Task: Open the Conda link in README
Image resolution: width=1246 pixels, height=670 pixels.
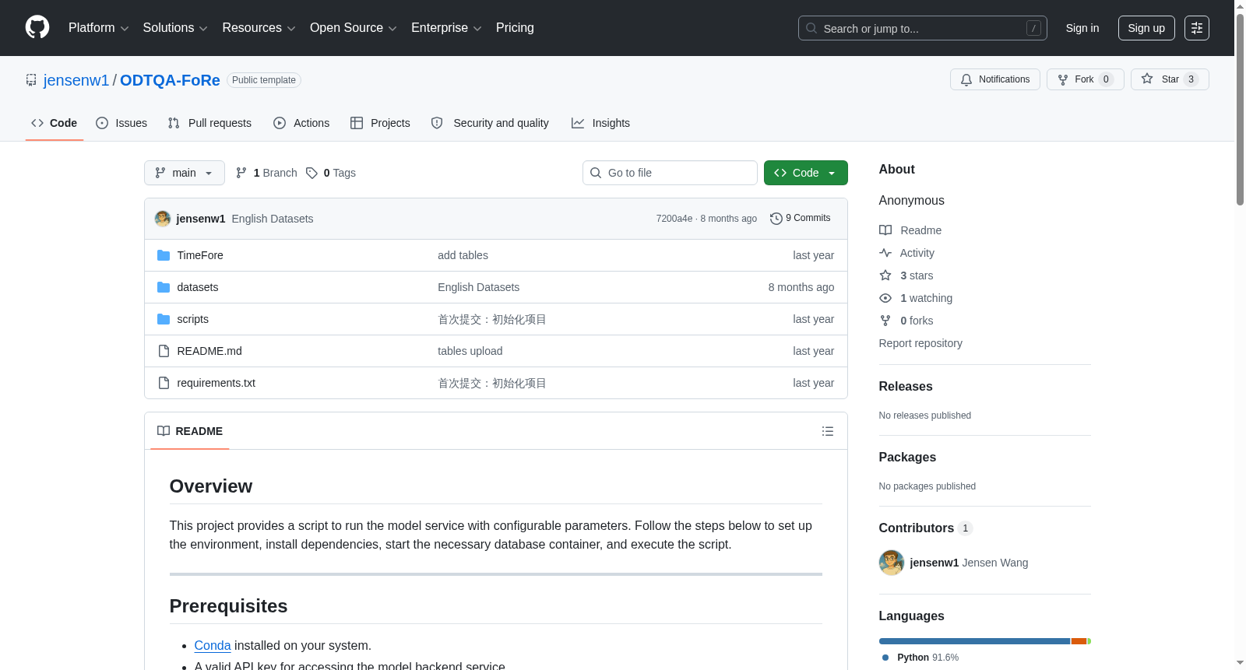Action: click(213, 645)
